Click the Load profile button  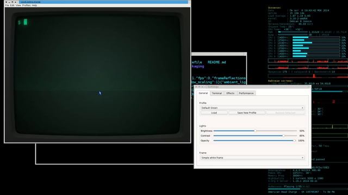click(214, 113)
